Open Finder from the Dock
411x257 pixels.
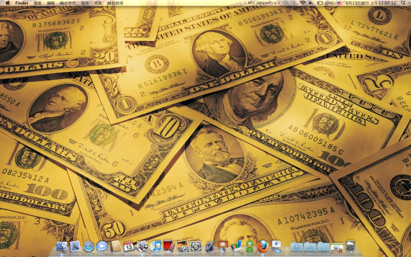click(x=62, y=246)
